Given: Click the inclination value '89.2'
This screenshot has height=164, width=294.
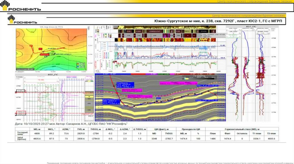Looking at the screenshot, I should click(52, 134).
